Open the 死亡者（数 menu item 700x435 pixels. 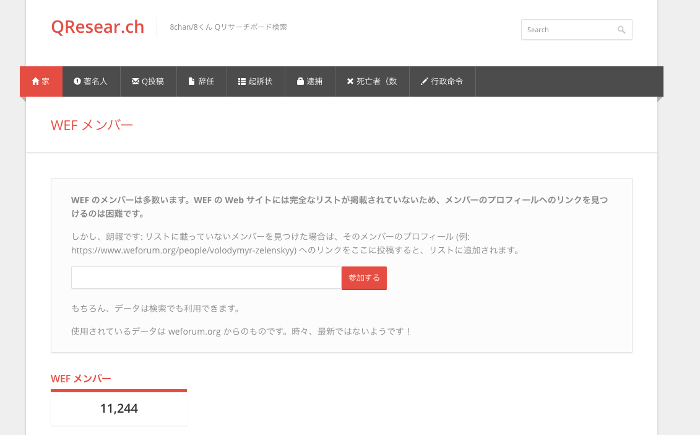tap(372, 81)
